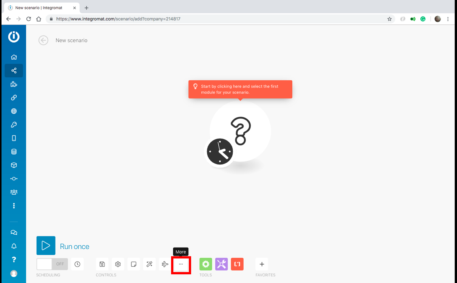Click the browser profile avatar menu
Viewport: 457px width, 283px height.
coord(437,19)
